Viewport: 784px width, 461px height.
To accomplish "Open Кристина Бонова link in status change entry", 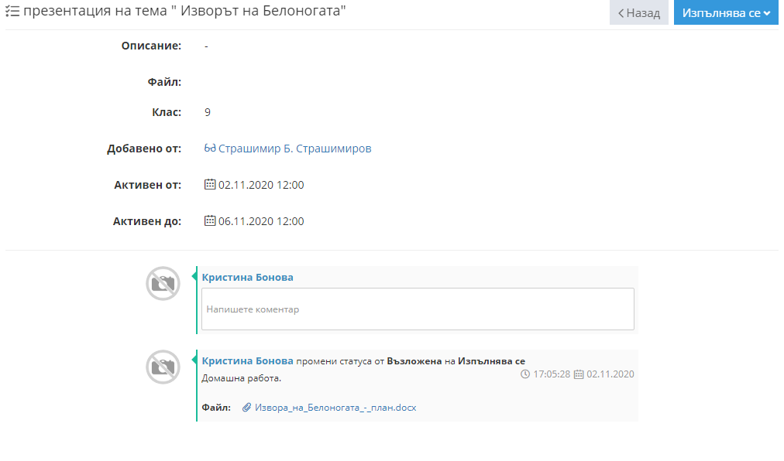I will pos(247,360).
